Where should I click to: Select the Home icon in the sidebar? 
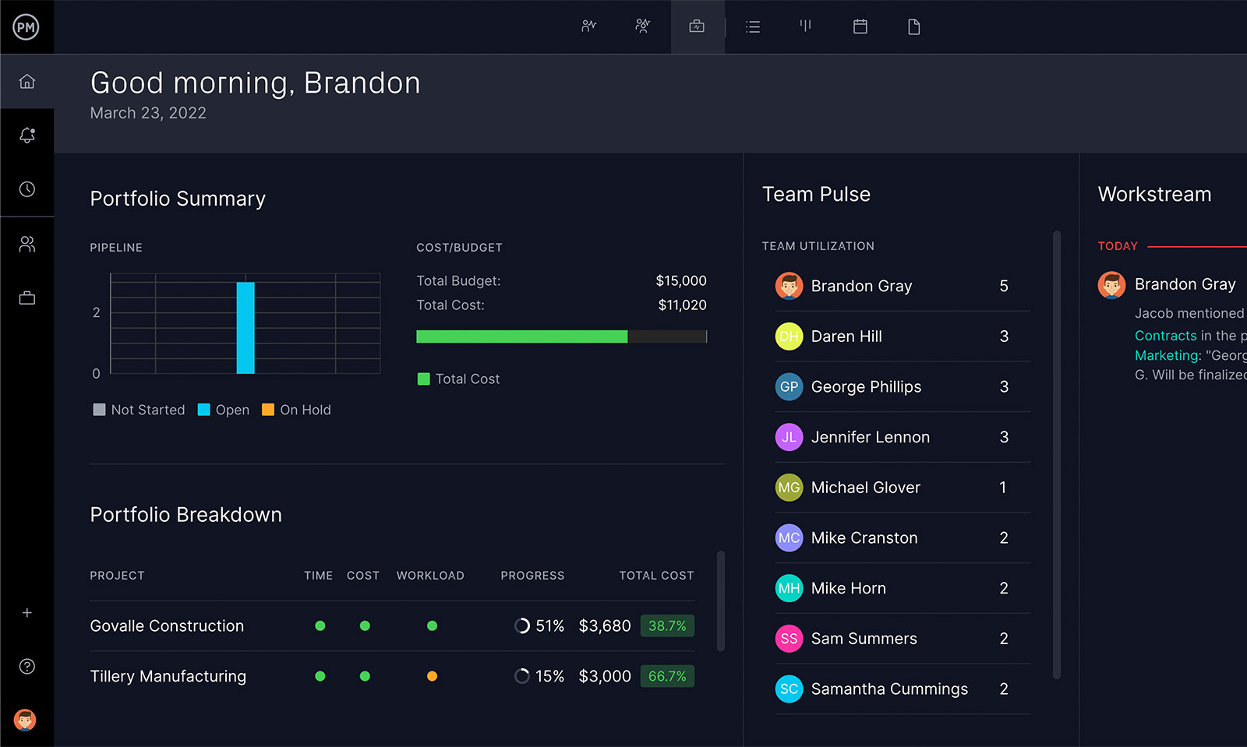(x=27, y=80)
